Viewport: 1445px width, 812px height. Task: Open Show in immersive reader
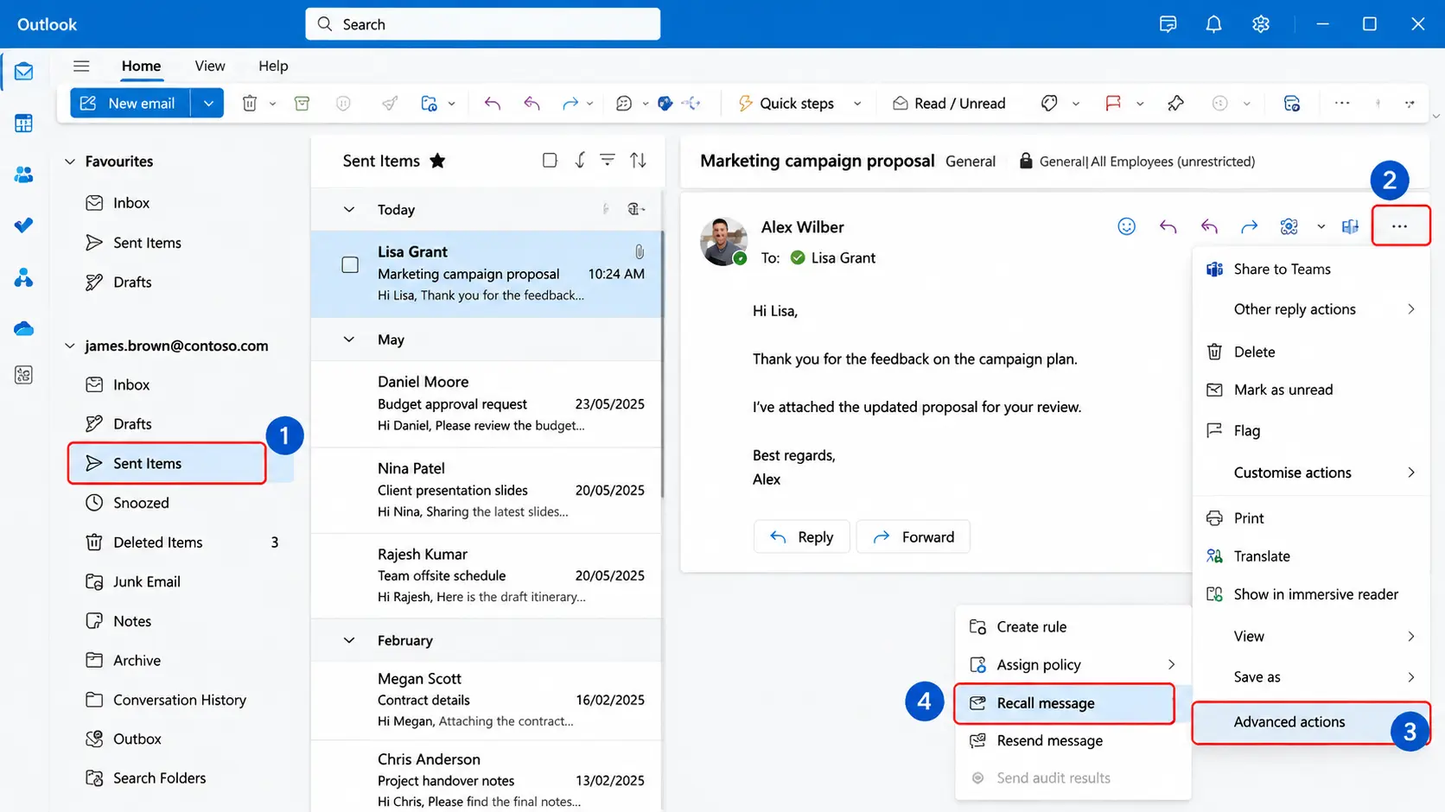click(1310, 594)
